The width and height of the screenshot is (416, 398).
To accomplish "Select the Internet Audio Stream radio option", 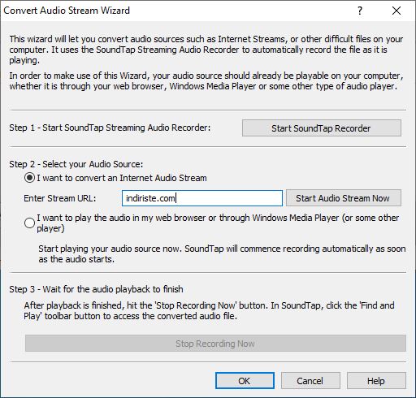I will coord(29,178).
